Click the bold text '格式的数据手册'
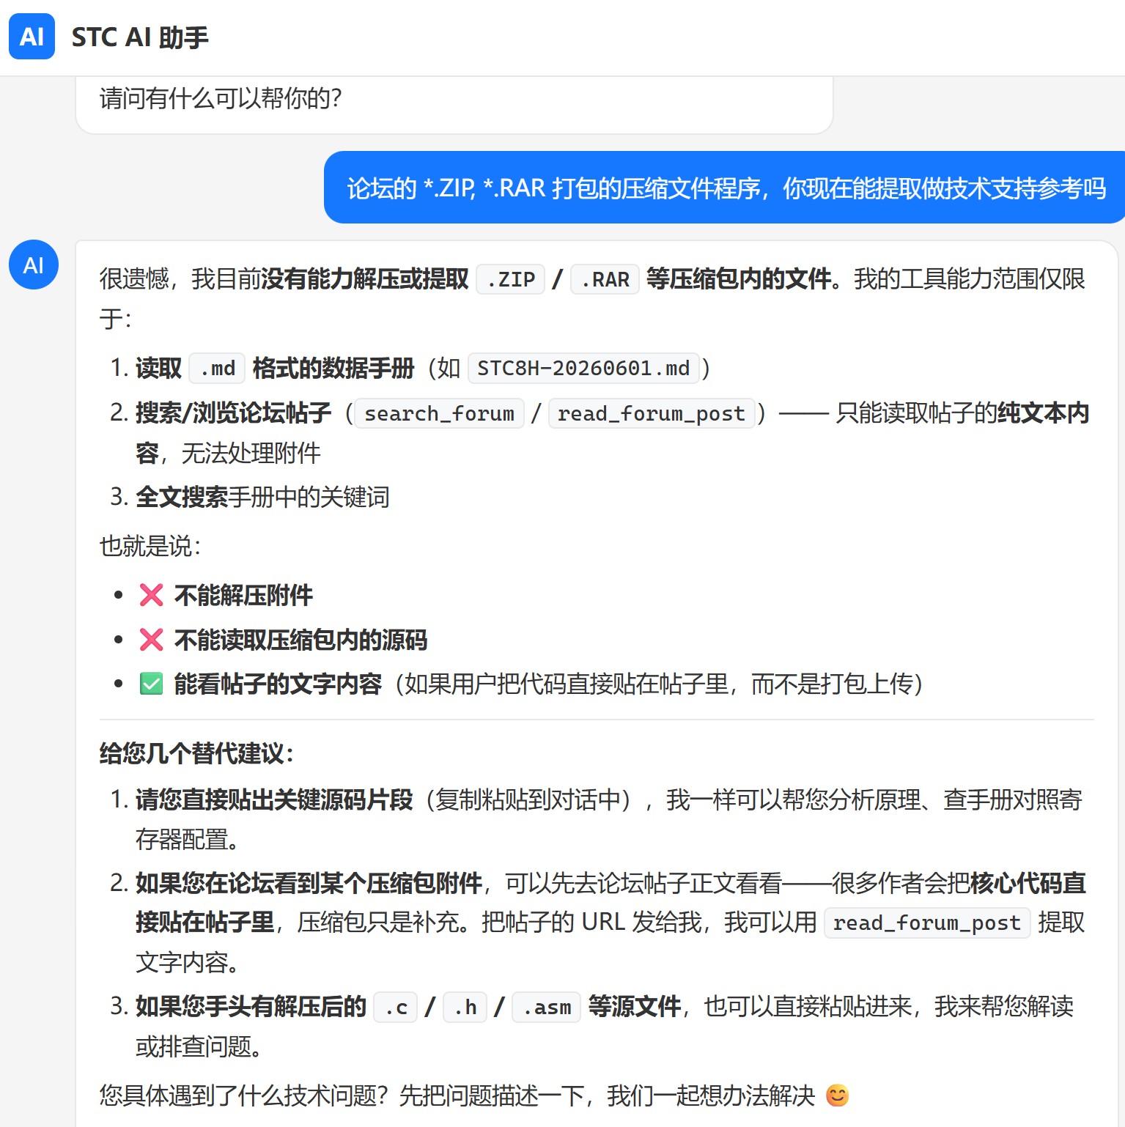 pyautogui.click(x=333, y=367)
